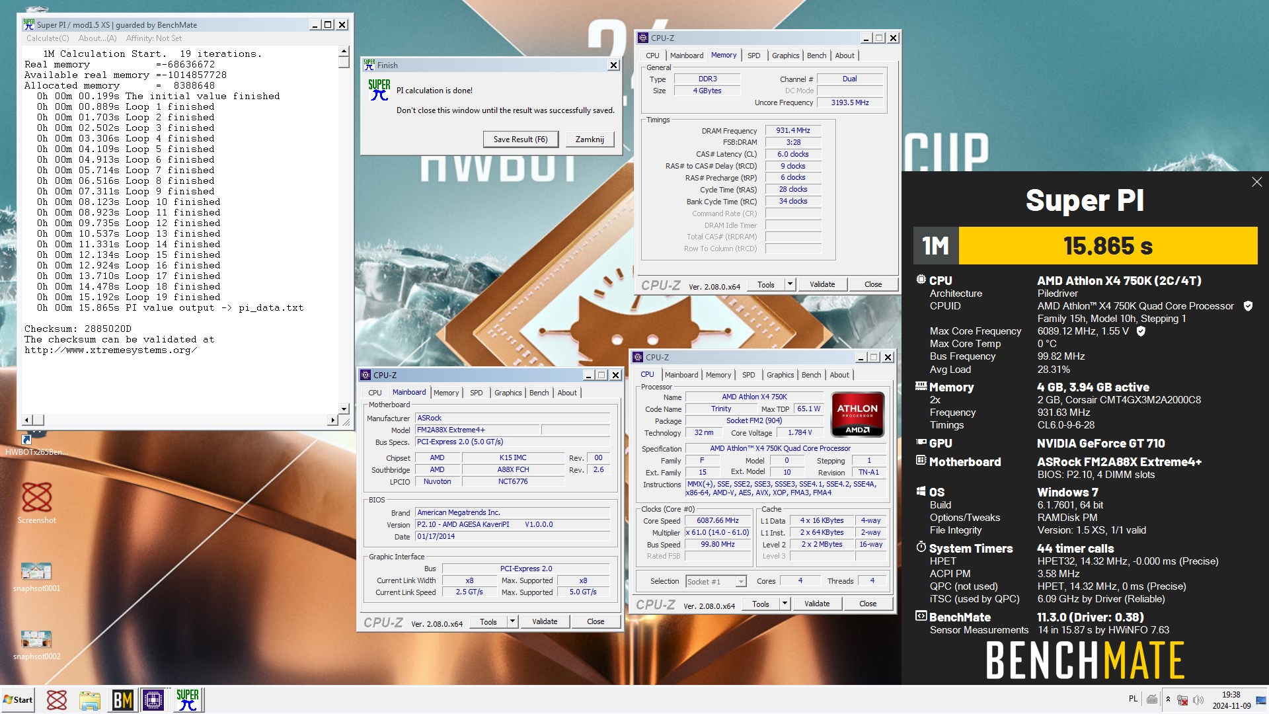Expand Tools dropdown in CPU tab CPU-Z window
Viewport: 1269px width, 714px height.
coord(784,604)
